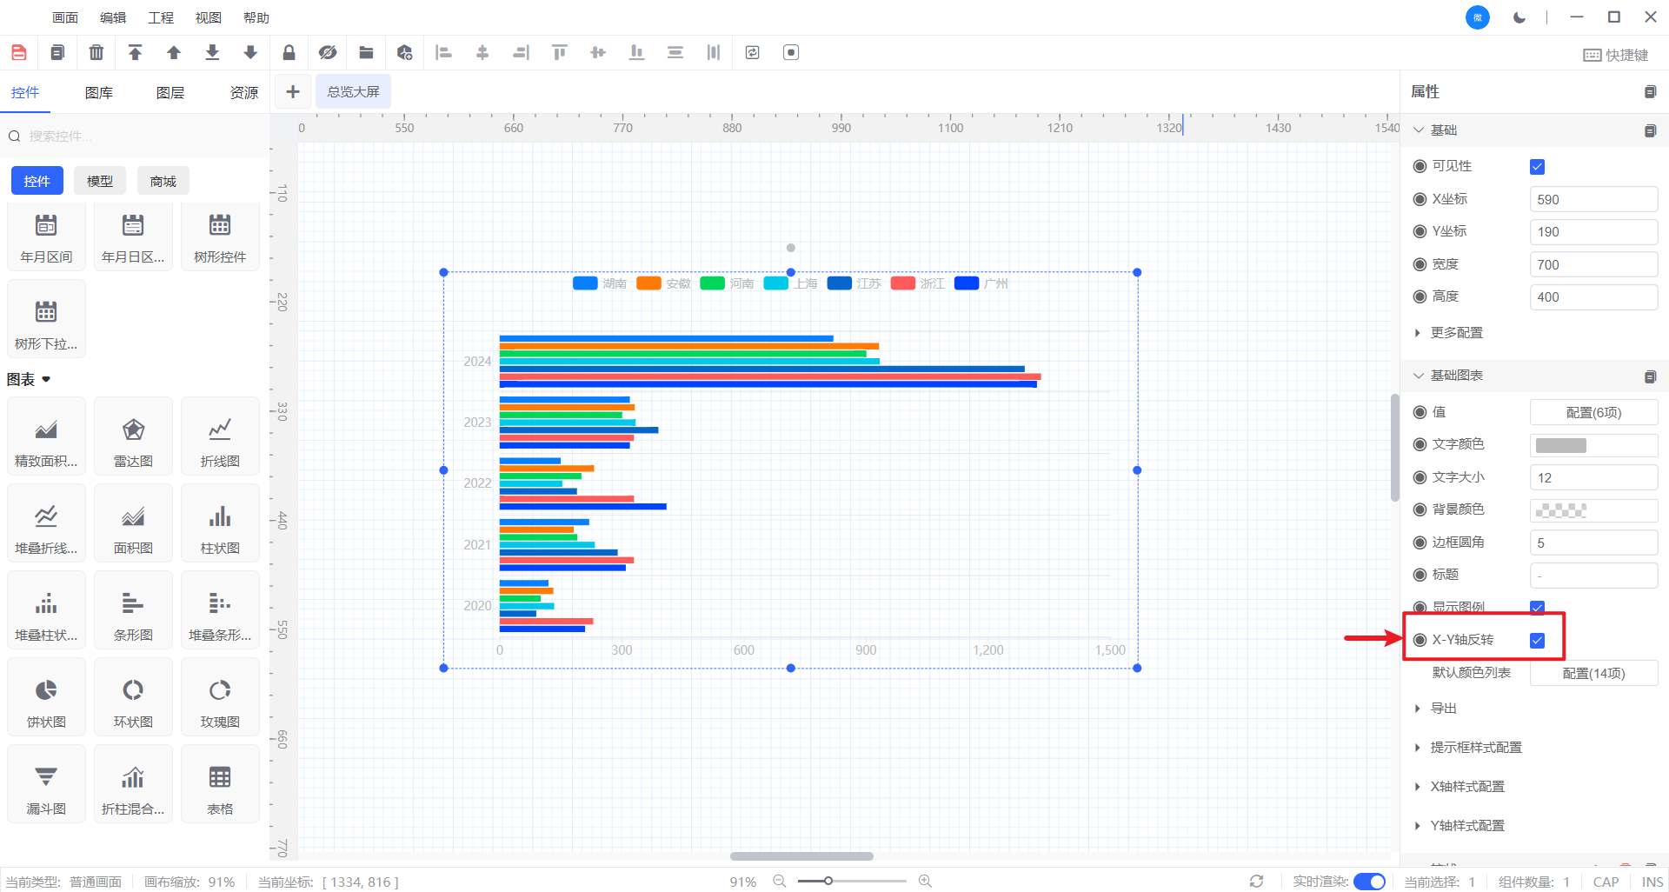Select the funnel chart (漏斗图) widget
This screenshot has width=1669, height=892.
pyautogui.click(x=46, y=787)
